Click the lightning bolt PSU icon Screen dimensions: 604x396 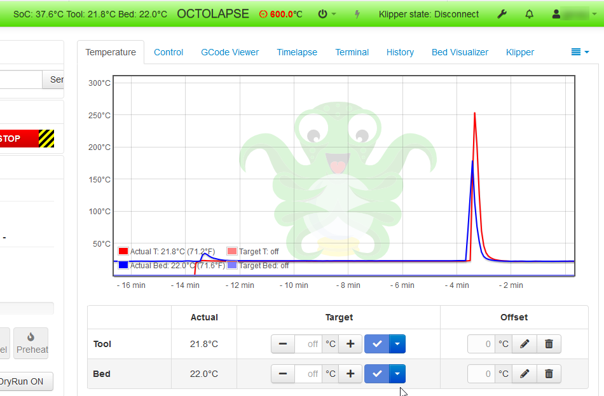(x=357, y=14)
